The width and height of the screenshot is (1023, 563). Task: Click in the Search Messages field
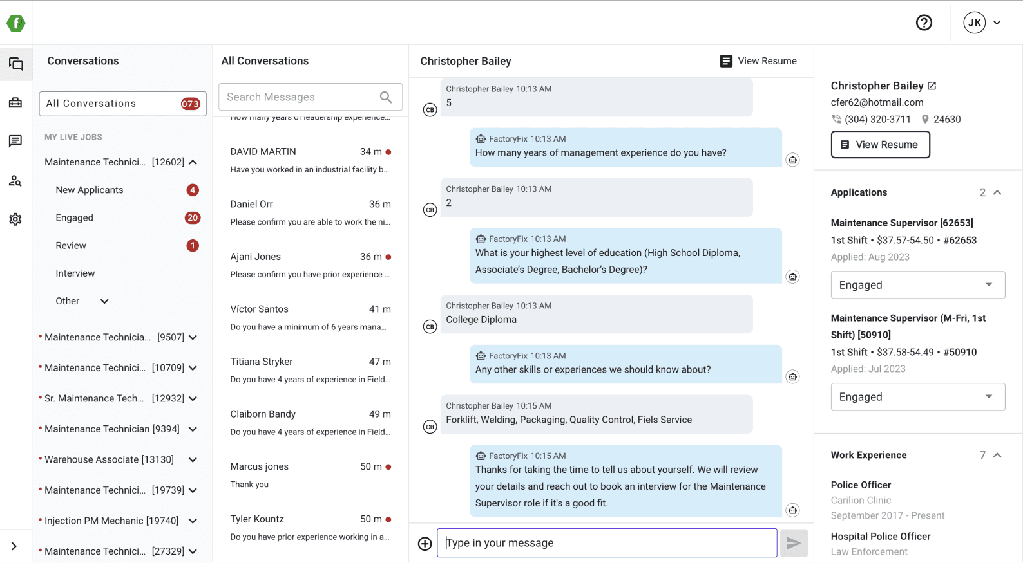coord(311,97)
